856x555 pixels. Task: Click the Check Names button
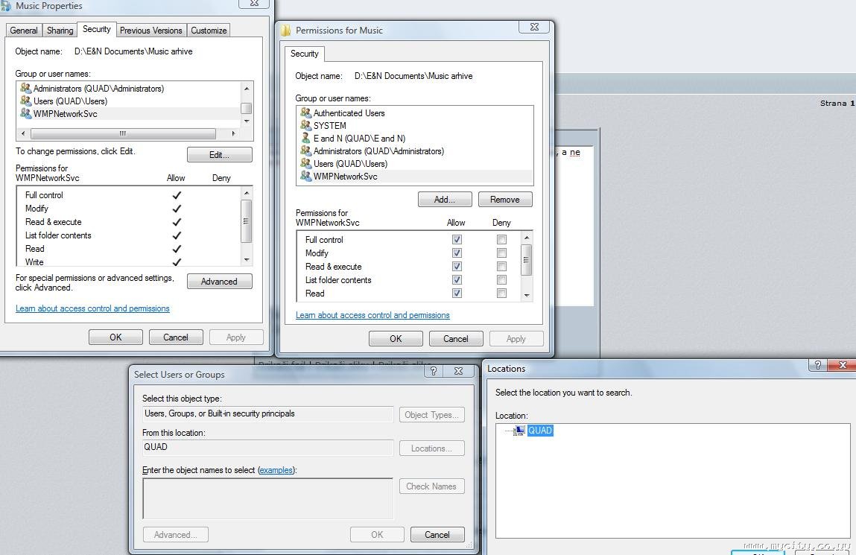point(432,486)
